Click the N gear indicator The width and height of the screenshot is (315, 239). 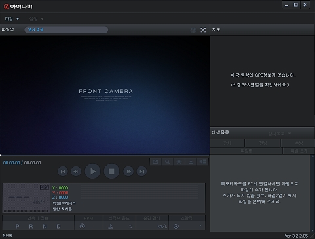(45, 227)
